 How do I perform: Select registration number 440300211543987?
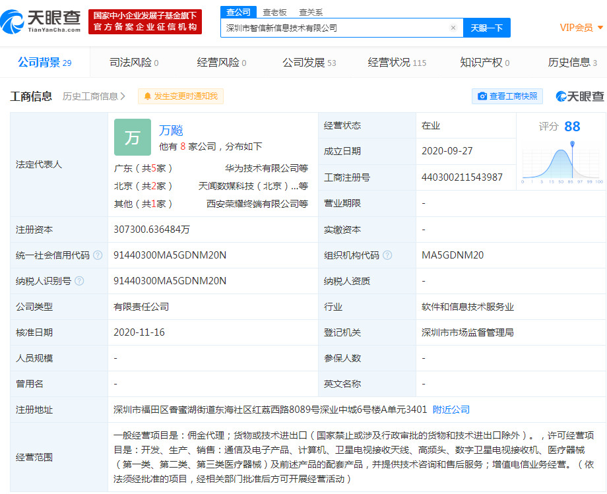pos(462,177)
